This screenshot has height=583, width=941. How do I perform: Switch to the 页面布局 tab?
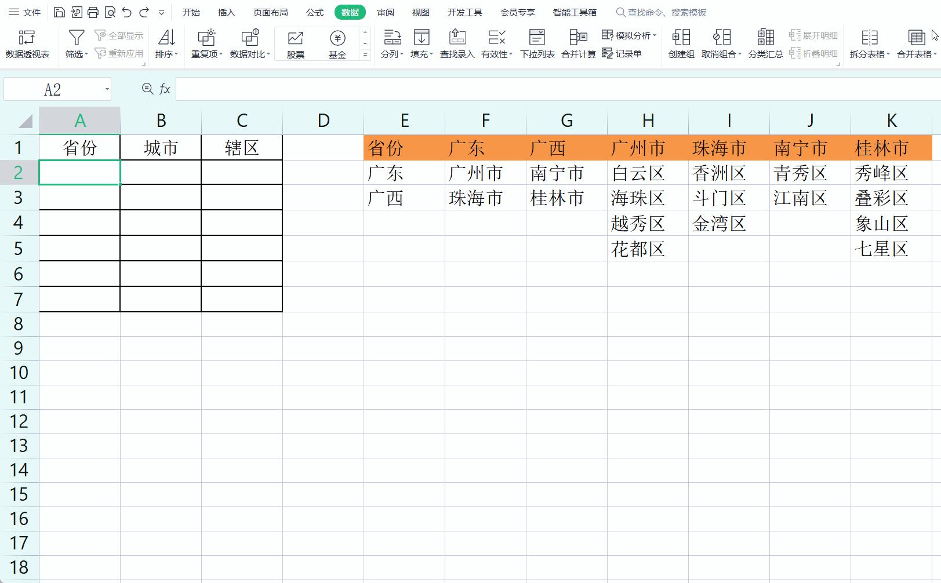pos(270,12)
